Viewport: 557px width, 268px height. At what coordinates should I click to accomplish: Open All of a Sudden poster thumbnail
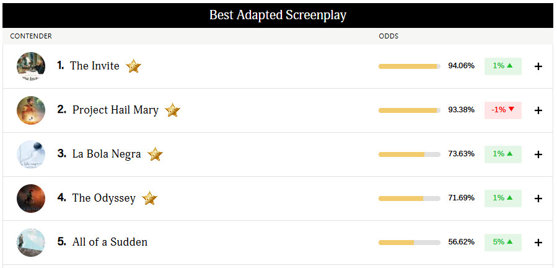(31, 243)
